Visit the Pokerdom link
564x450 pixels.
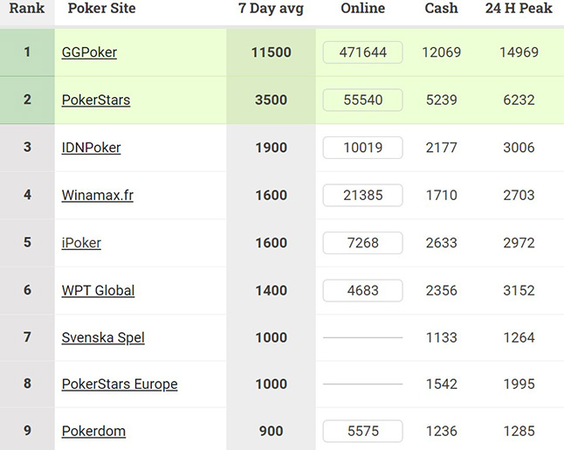click(93, 432)
